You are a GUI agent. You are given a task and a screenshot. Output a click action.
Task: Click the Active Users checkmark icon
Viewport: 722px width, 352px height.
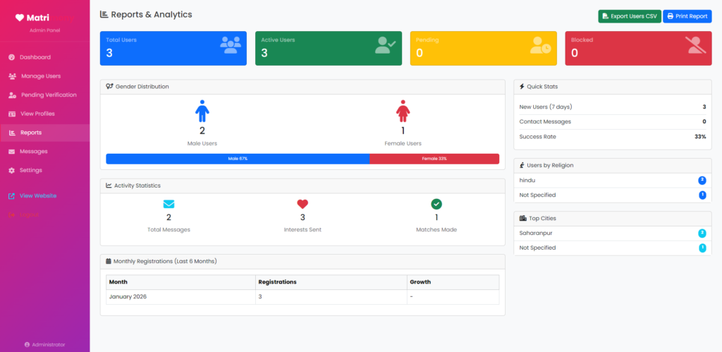coord(385,46)
